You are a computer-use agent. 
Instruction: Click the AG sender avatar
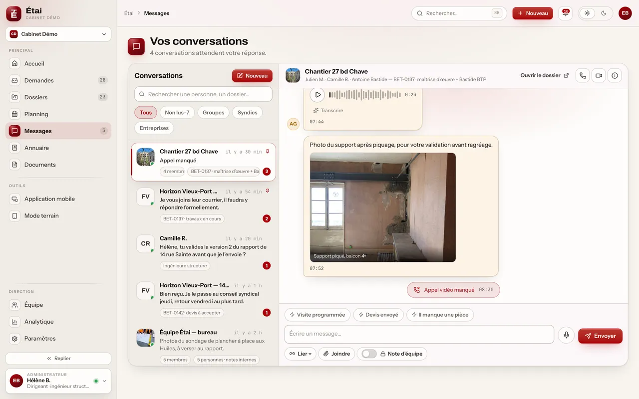293,124
